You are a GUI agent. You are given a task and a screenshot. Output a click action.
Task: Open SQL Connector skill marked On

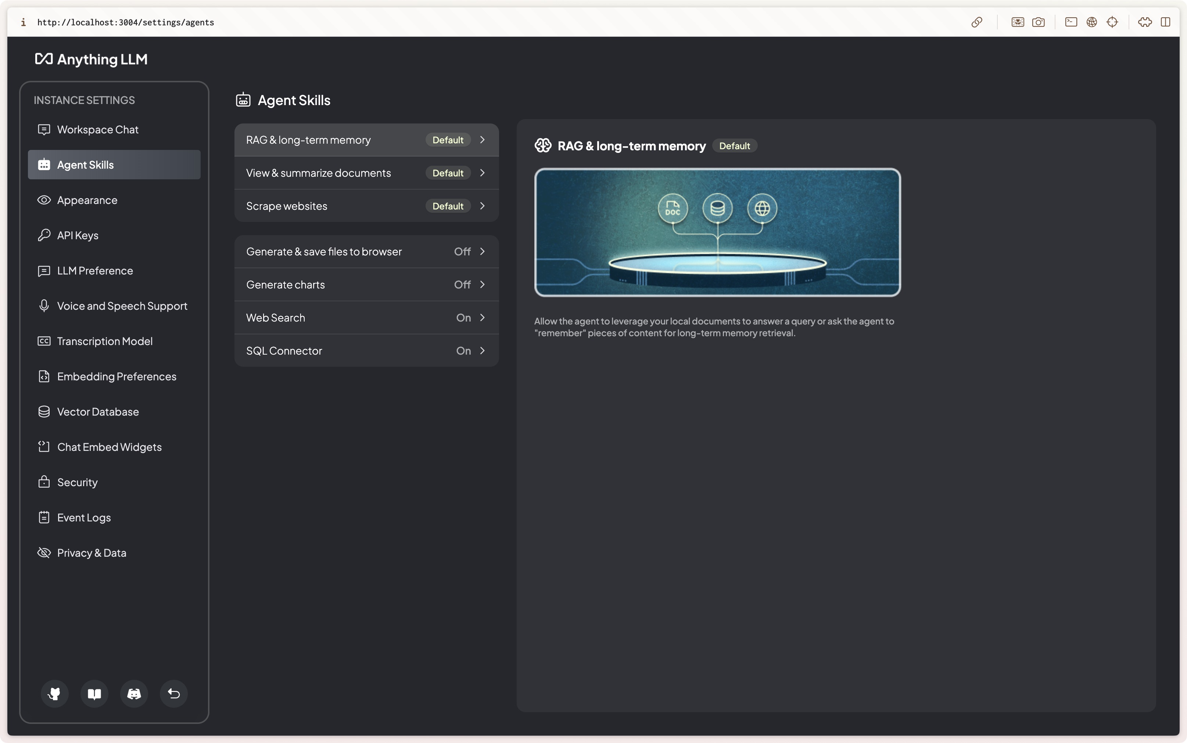pos(366,350)
